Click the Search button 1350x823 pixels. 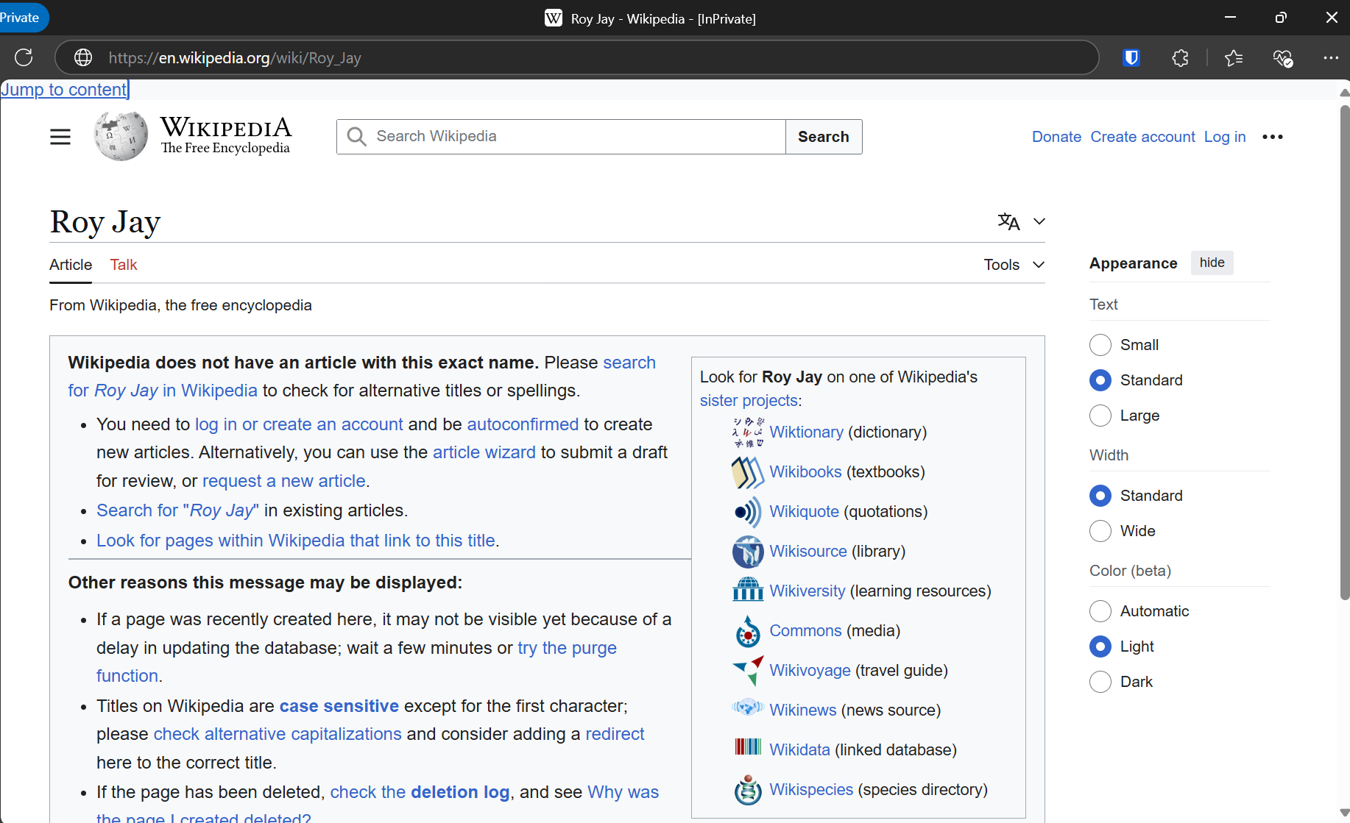[824, 137]
